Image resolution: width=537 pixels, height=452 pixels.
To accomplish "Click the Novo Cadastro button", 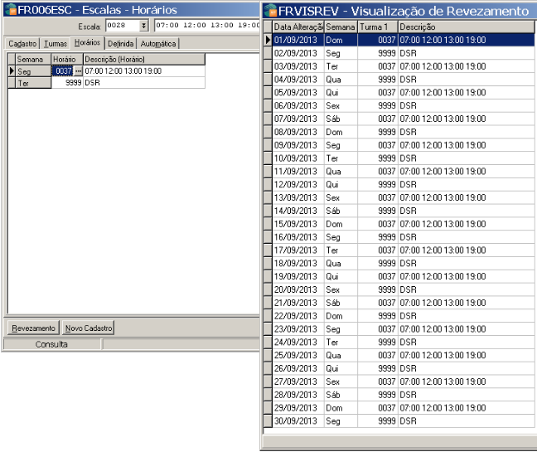I will (89, 328).
